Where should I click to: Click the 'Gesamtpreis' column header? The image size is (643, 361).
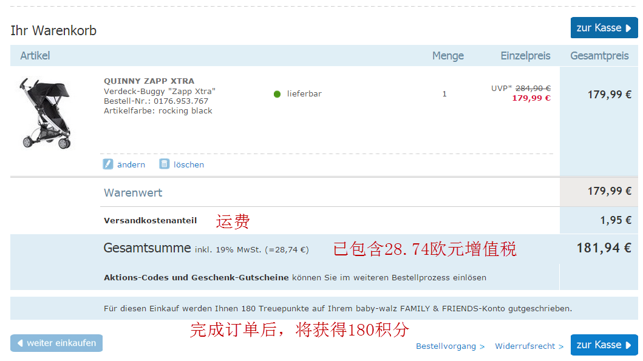[599, 56]
